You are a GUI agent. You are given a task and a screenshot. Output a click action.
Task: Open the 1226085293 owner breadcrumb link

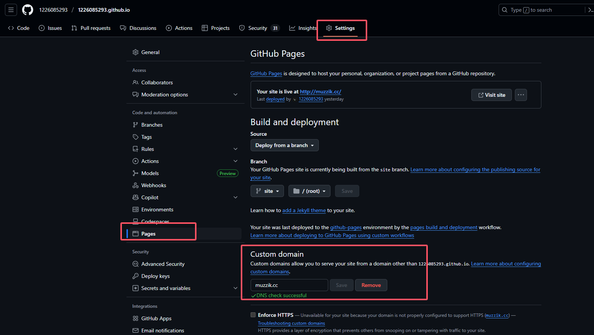[x=53, y=10]
